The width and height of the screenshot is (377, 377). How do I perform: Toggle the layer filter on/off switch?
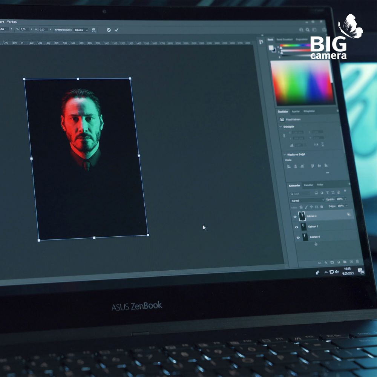pos(345,191)
